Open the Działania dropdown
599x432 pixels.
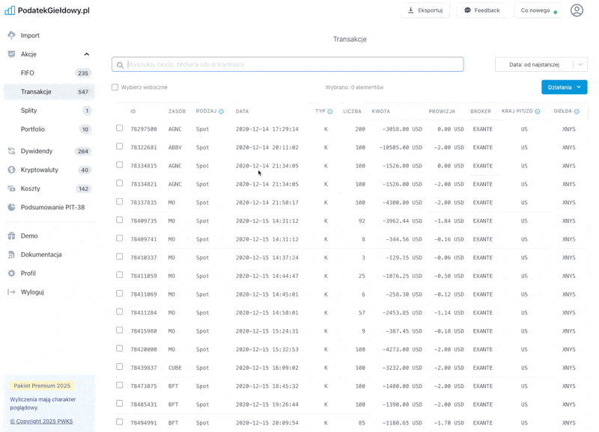point(564,87)
